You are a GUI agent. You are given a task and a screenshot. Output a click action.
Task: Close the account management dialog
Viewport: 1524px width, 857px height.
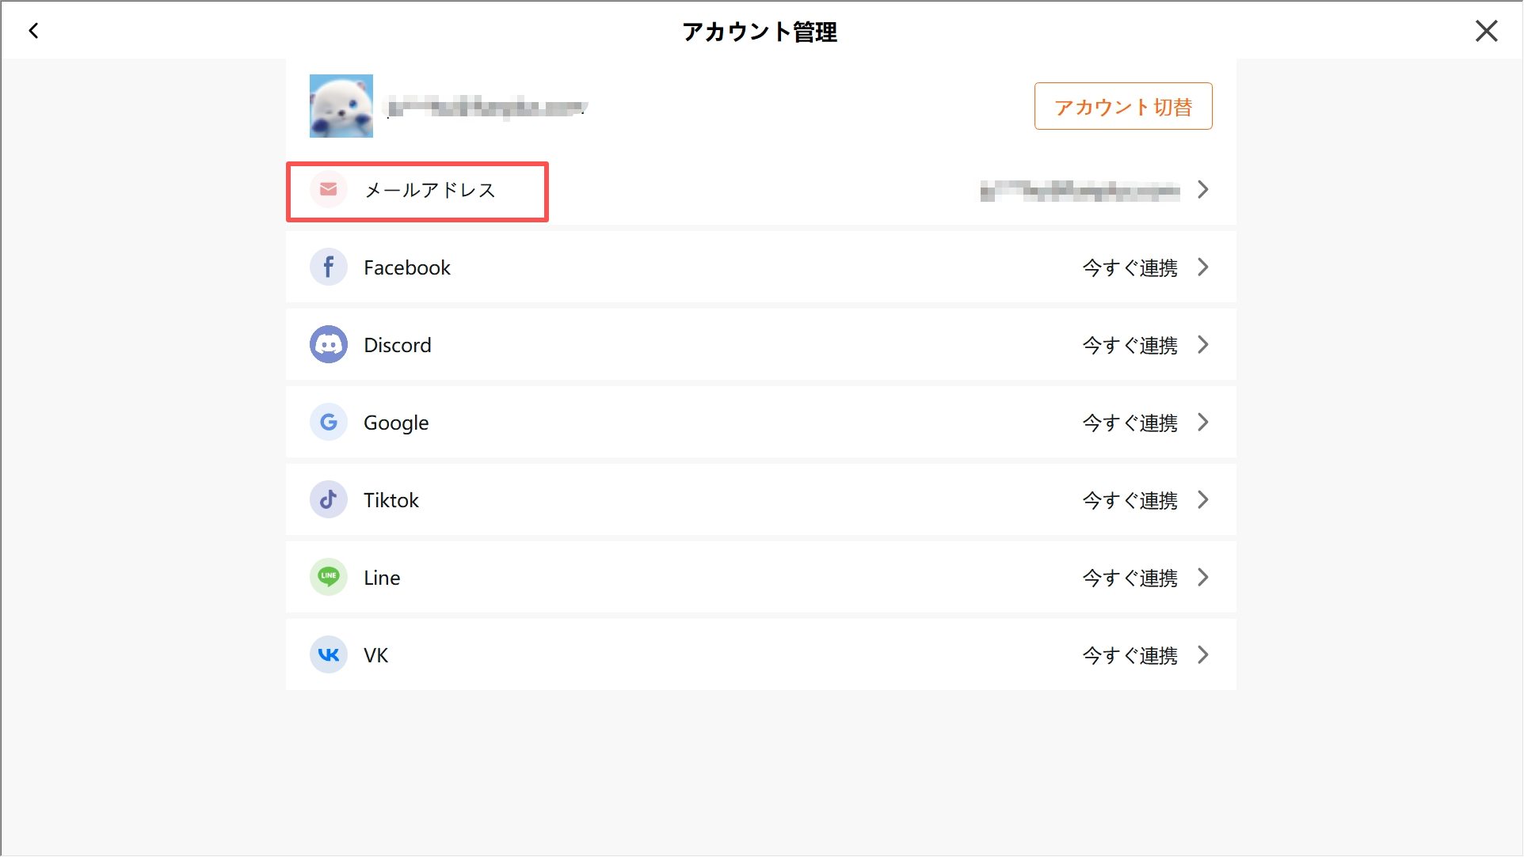(x=1486, y=31)
